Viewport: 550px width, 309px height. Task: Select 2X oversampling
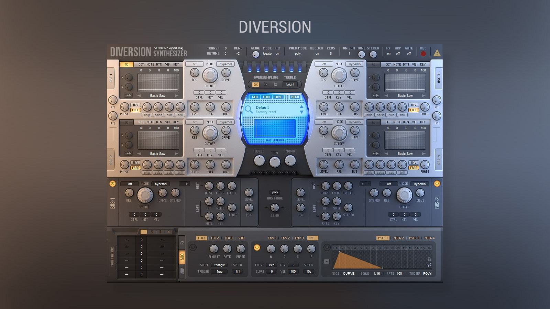click(256, 84)
